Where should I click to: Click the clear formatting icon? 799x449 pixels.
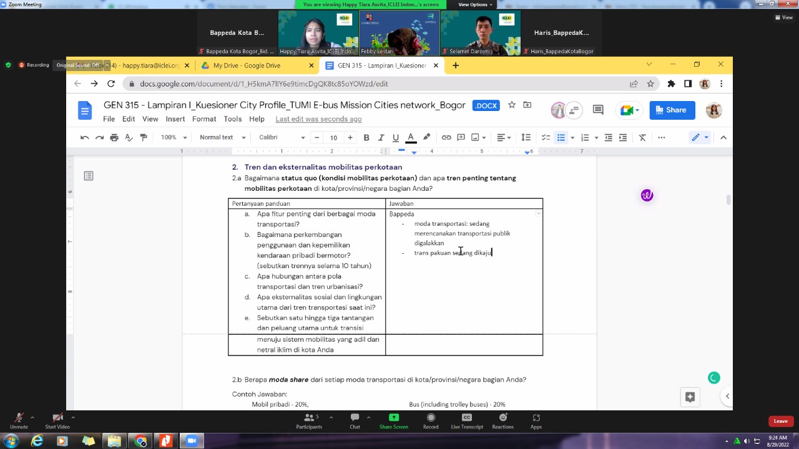[x=642, y=137]
